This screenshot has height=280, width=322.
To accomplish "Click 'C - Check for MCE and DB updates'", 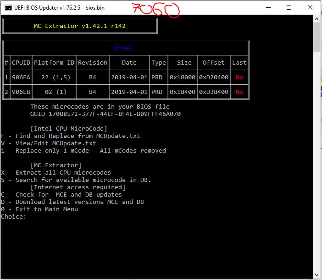I will [x=61, y=194].
